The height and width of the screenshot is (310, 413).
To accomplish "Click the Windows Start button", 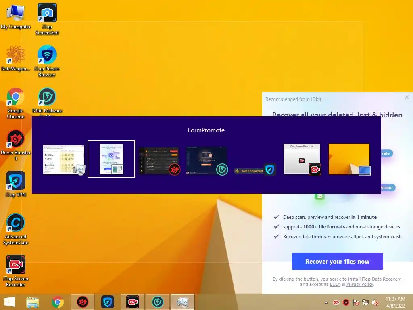I will coord(10,302).
